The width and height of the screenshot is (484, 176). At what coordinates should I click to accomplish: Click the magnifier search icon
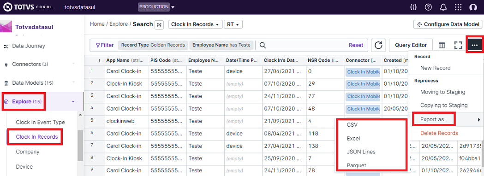tap(263, 45)
